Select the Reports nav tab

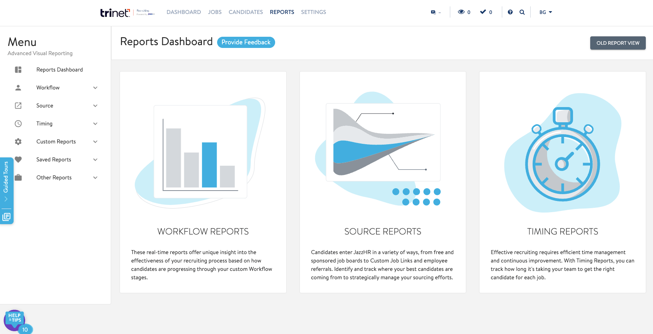pyautogui.click(x=282, y=12)
